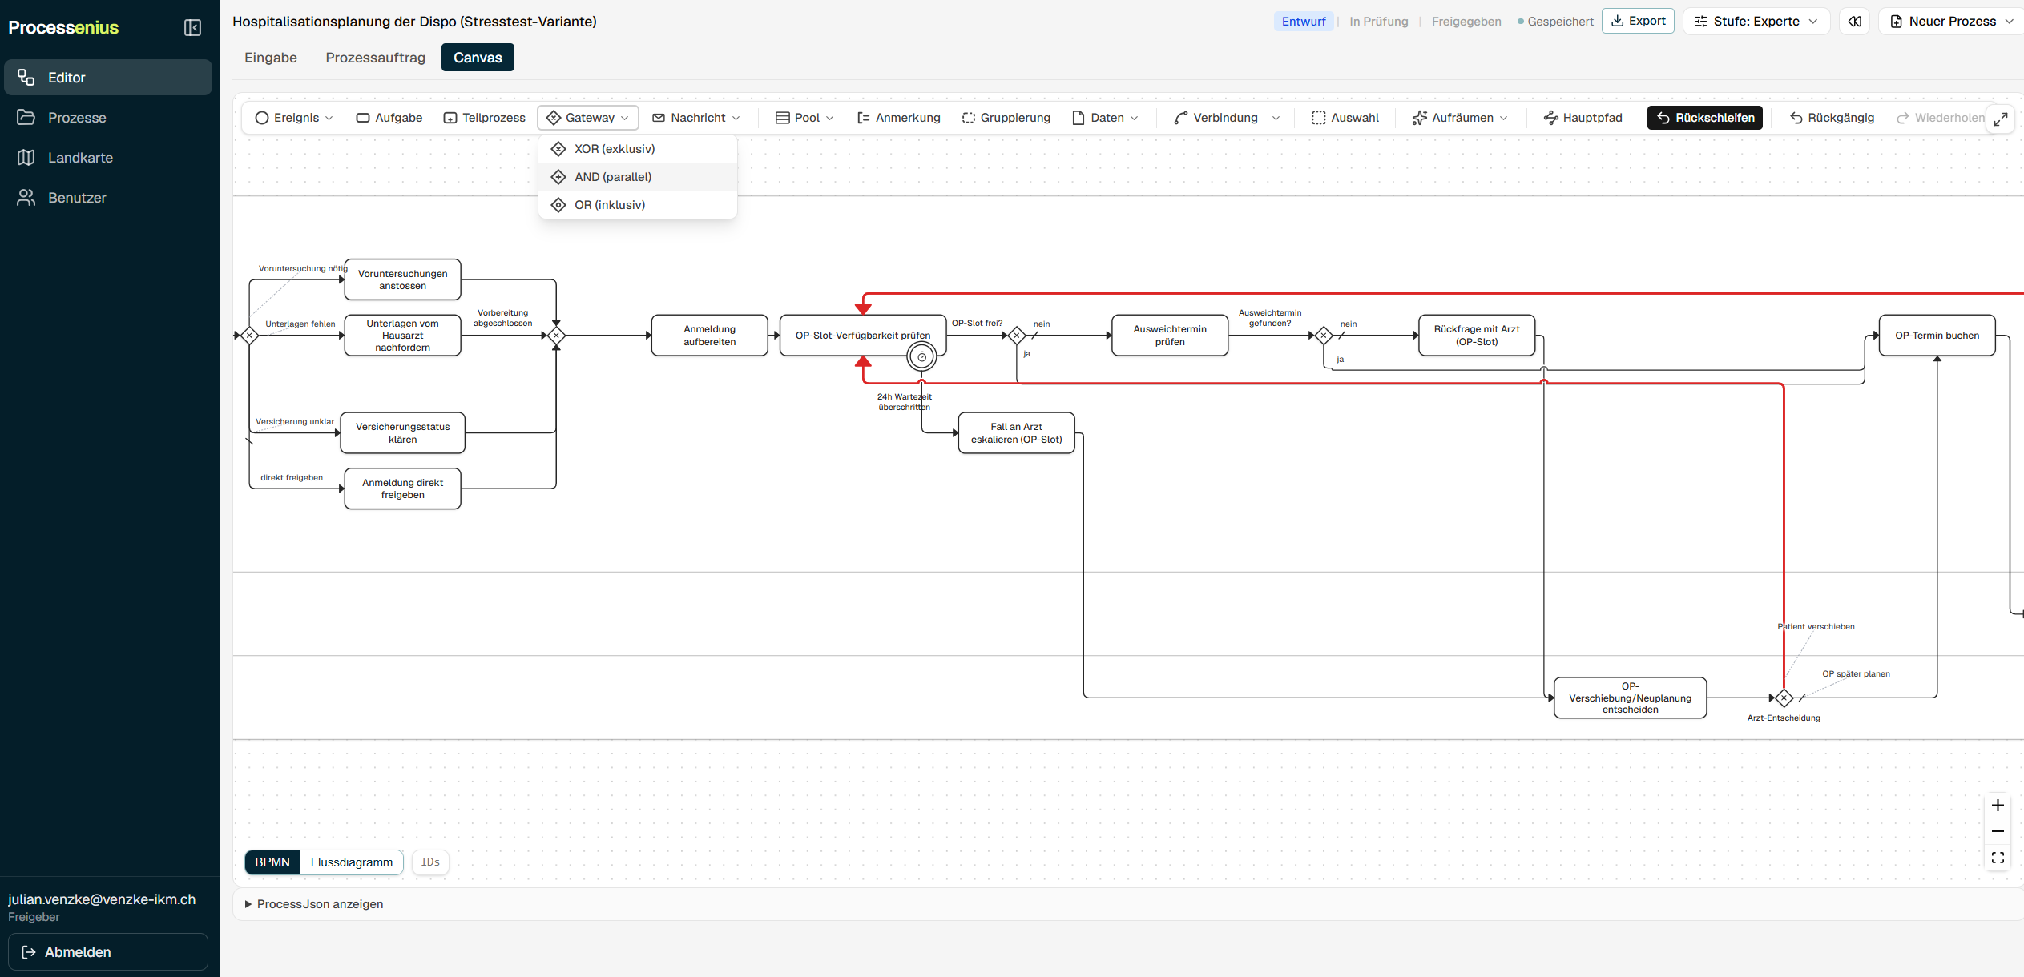Image resolution: width=2024 pixels, height=977 pixels.
Task: Toggle the Rückschleifen highlight off
Action: click(1704, 118)
